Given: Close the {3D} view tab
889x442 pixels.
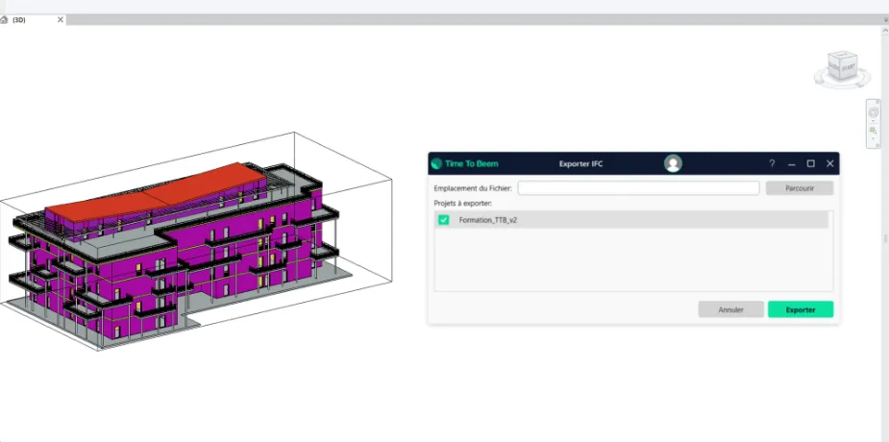Looking at the screenshot, I should 61,19.
